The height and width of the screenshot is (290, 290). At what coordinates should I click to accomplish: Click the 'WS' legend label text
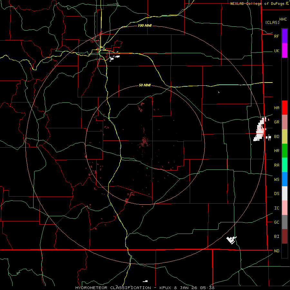click(x=276, y=179)
